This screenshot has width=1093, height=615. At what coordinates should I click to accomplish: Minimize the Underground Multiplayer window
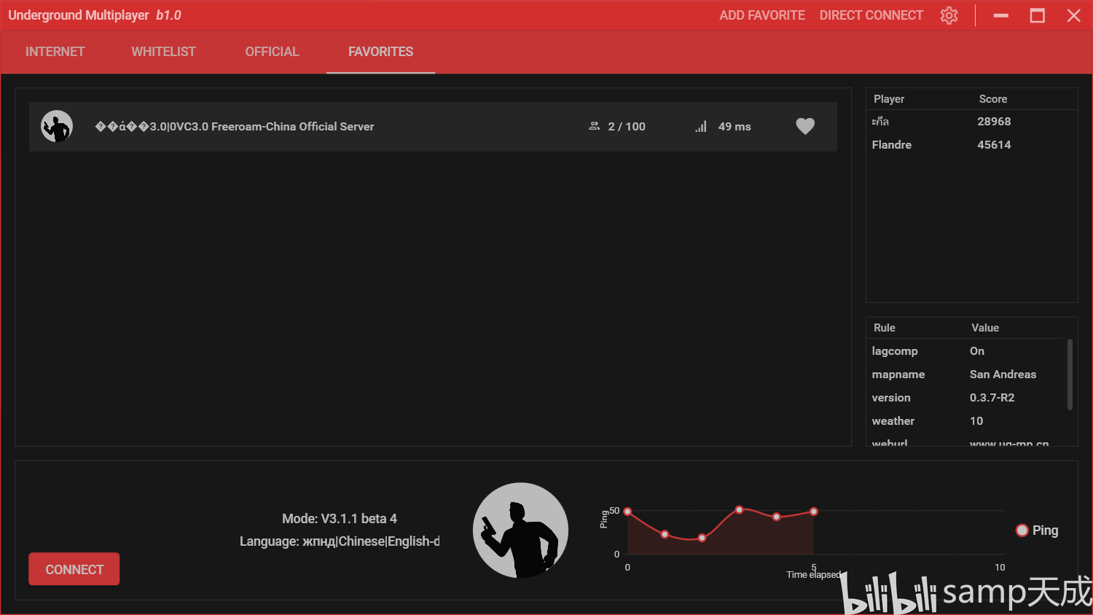tap(1001, 15)
